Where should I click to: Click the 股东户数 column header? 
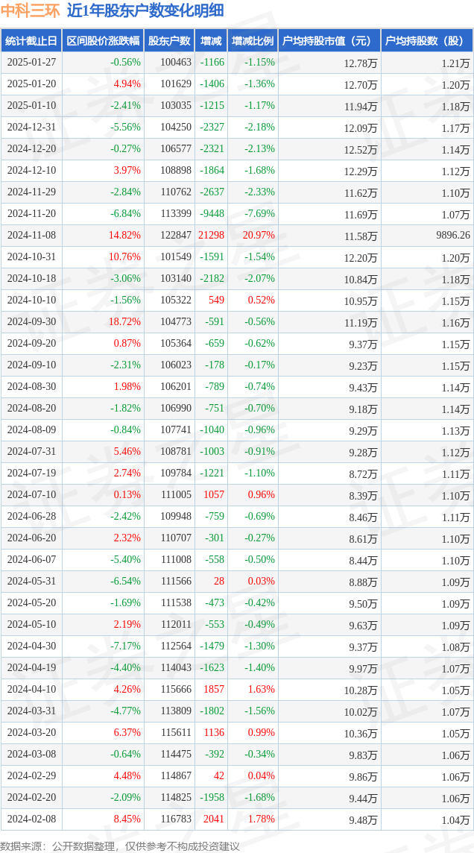pos(169,41)
